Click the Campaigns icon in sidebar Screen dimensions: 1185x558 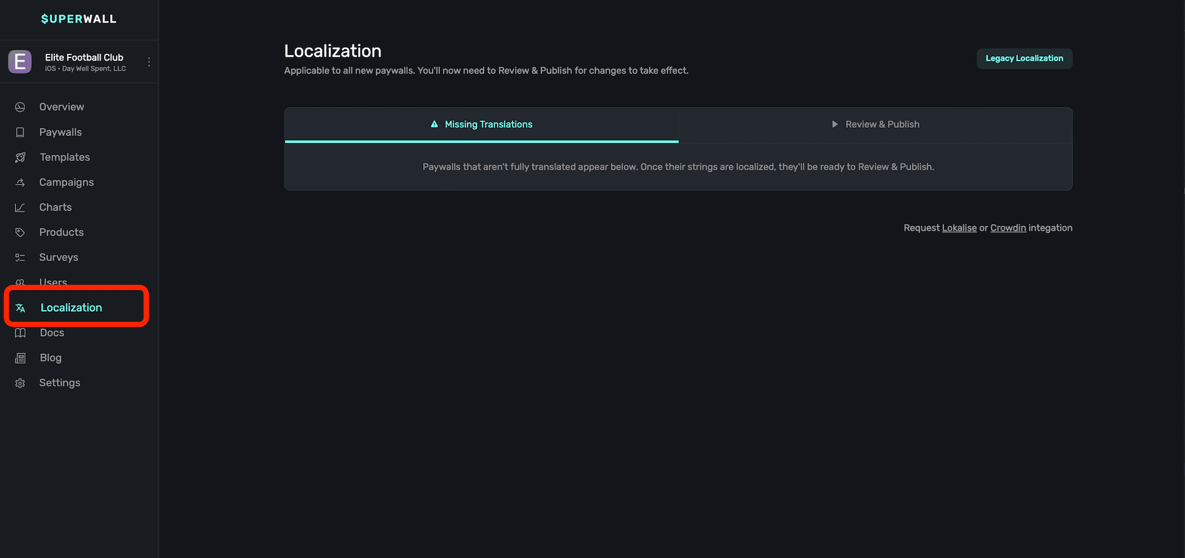click(20, 182)
